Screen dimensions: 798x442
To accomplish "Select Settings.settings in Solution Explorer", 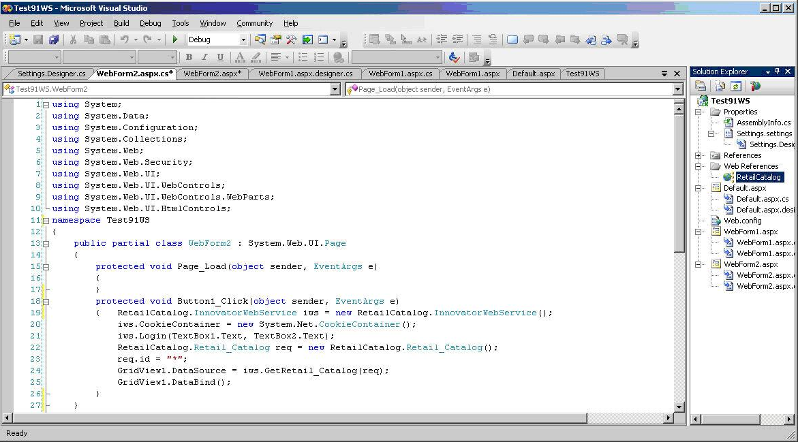I will pyautogui.click(x=764, y=133).
